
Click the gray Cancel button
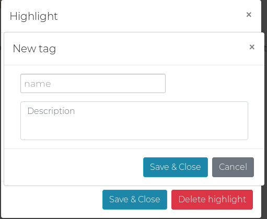(x=233, y=167)
